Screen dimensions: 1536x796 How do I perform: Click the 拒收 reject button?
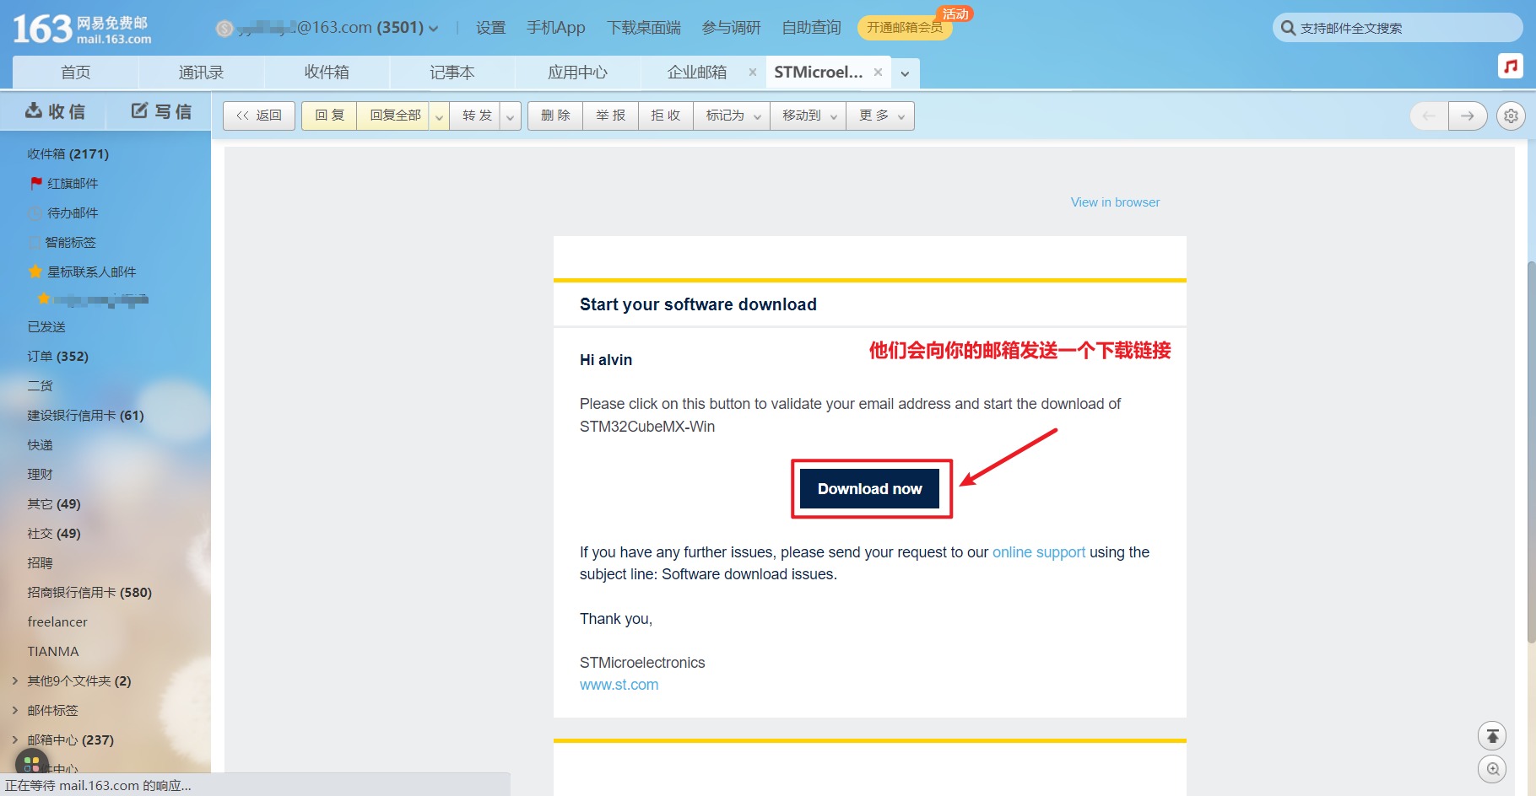tap(665, 116)
